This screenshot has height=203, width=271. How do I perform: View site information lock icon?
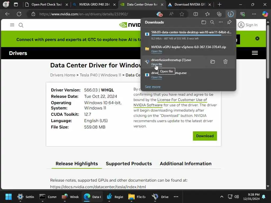point(33,14)
